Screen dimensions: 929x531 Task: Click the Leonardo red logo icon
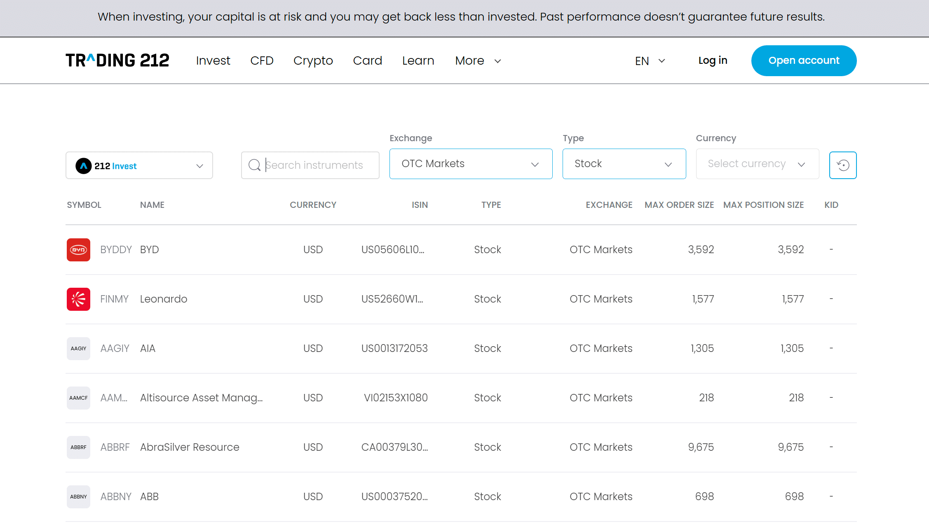click(x=78, y=299)
